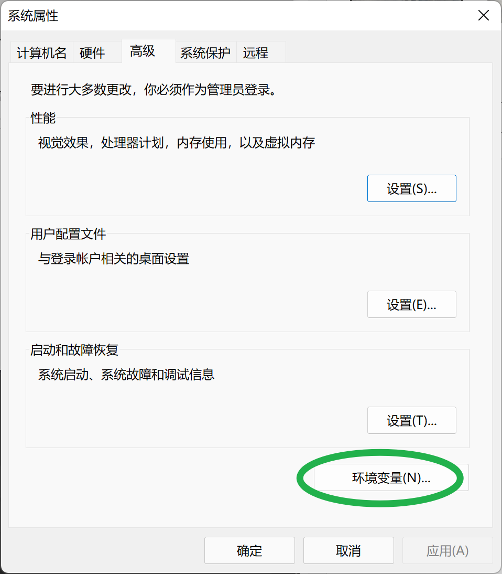Confirm with the 确定 button
Image resolution: width=502 pixels, height=574 pixels.
tap(249, 550)
